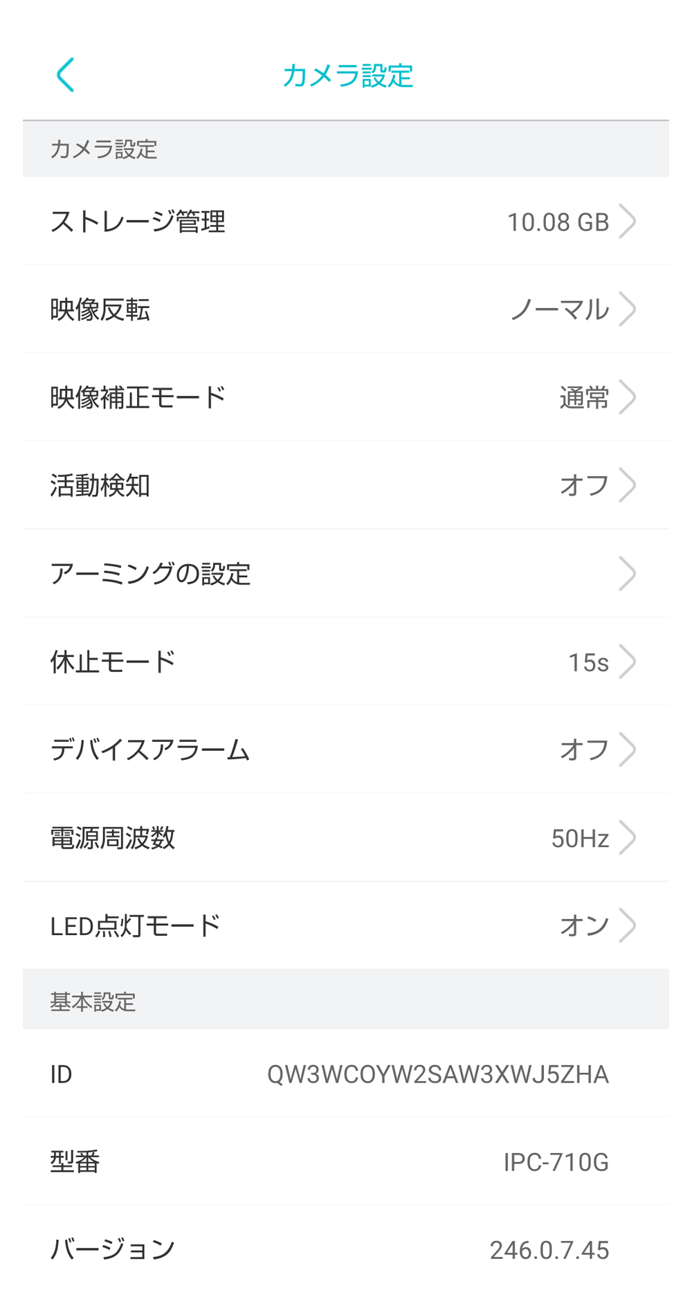Open 休止モード sleep mode setting
This screenshot has height=1315, width=692.
[113, 662]
